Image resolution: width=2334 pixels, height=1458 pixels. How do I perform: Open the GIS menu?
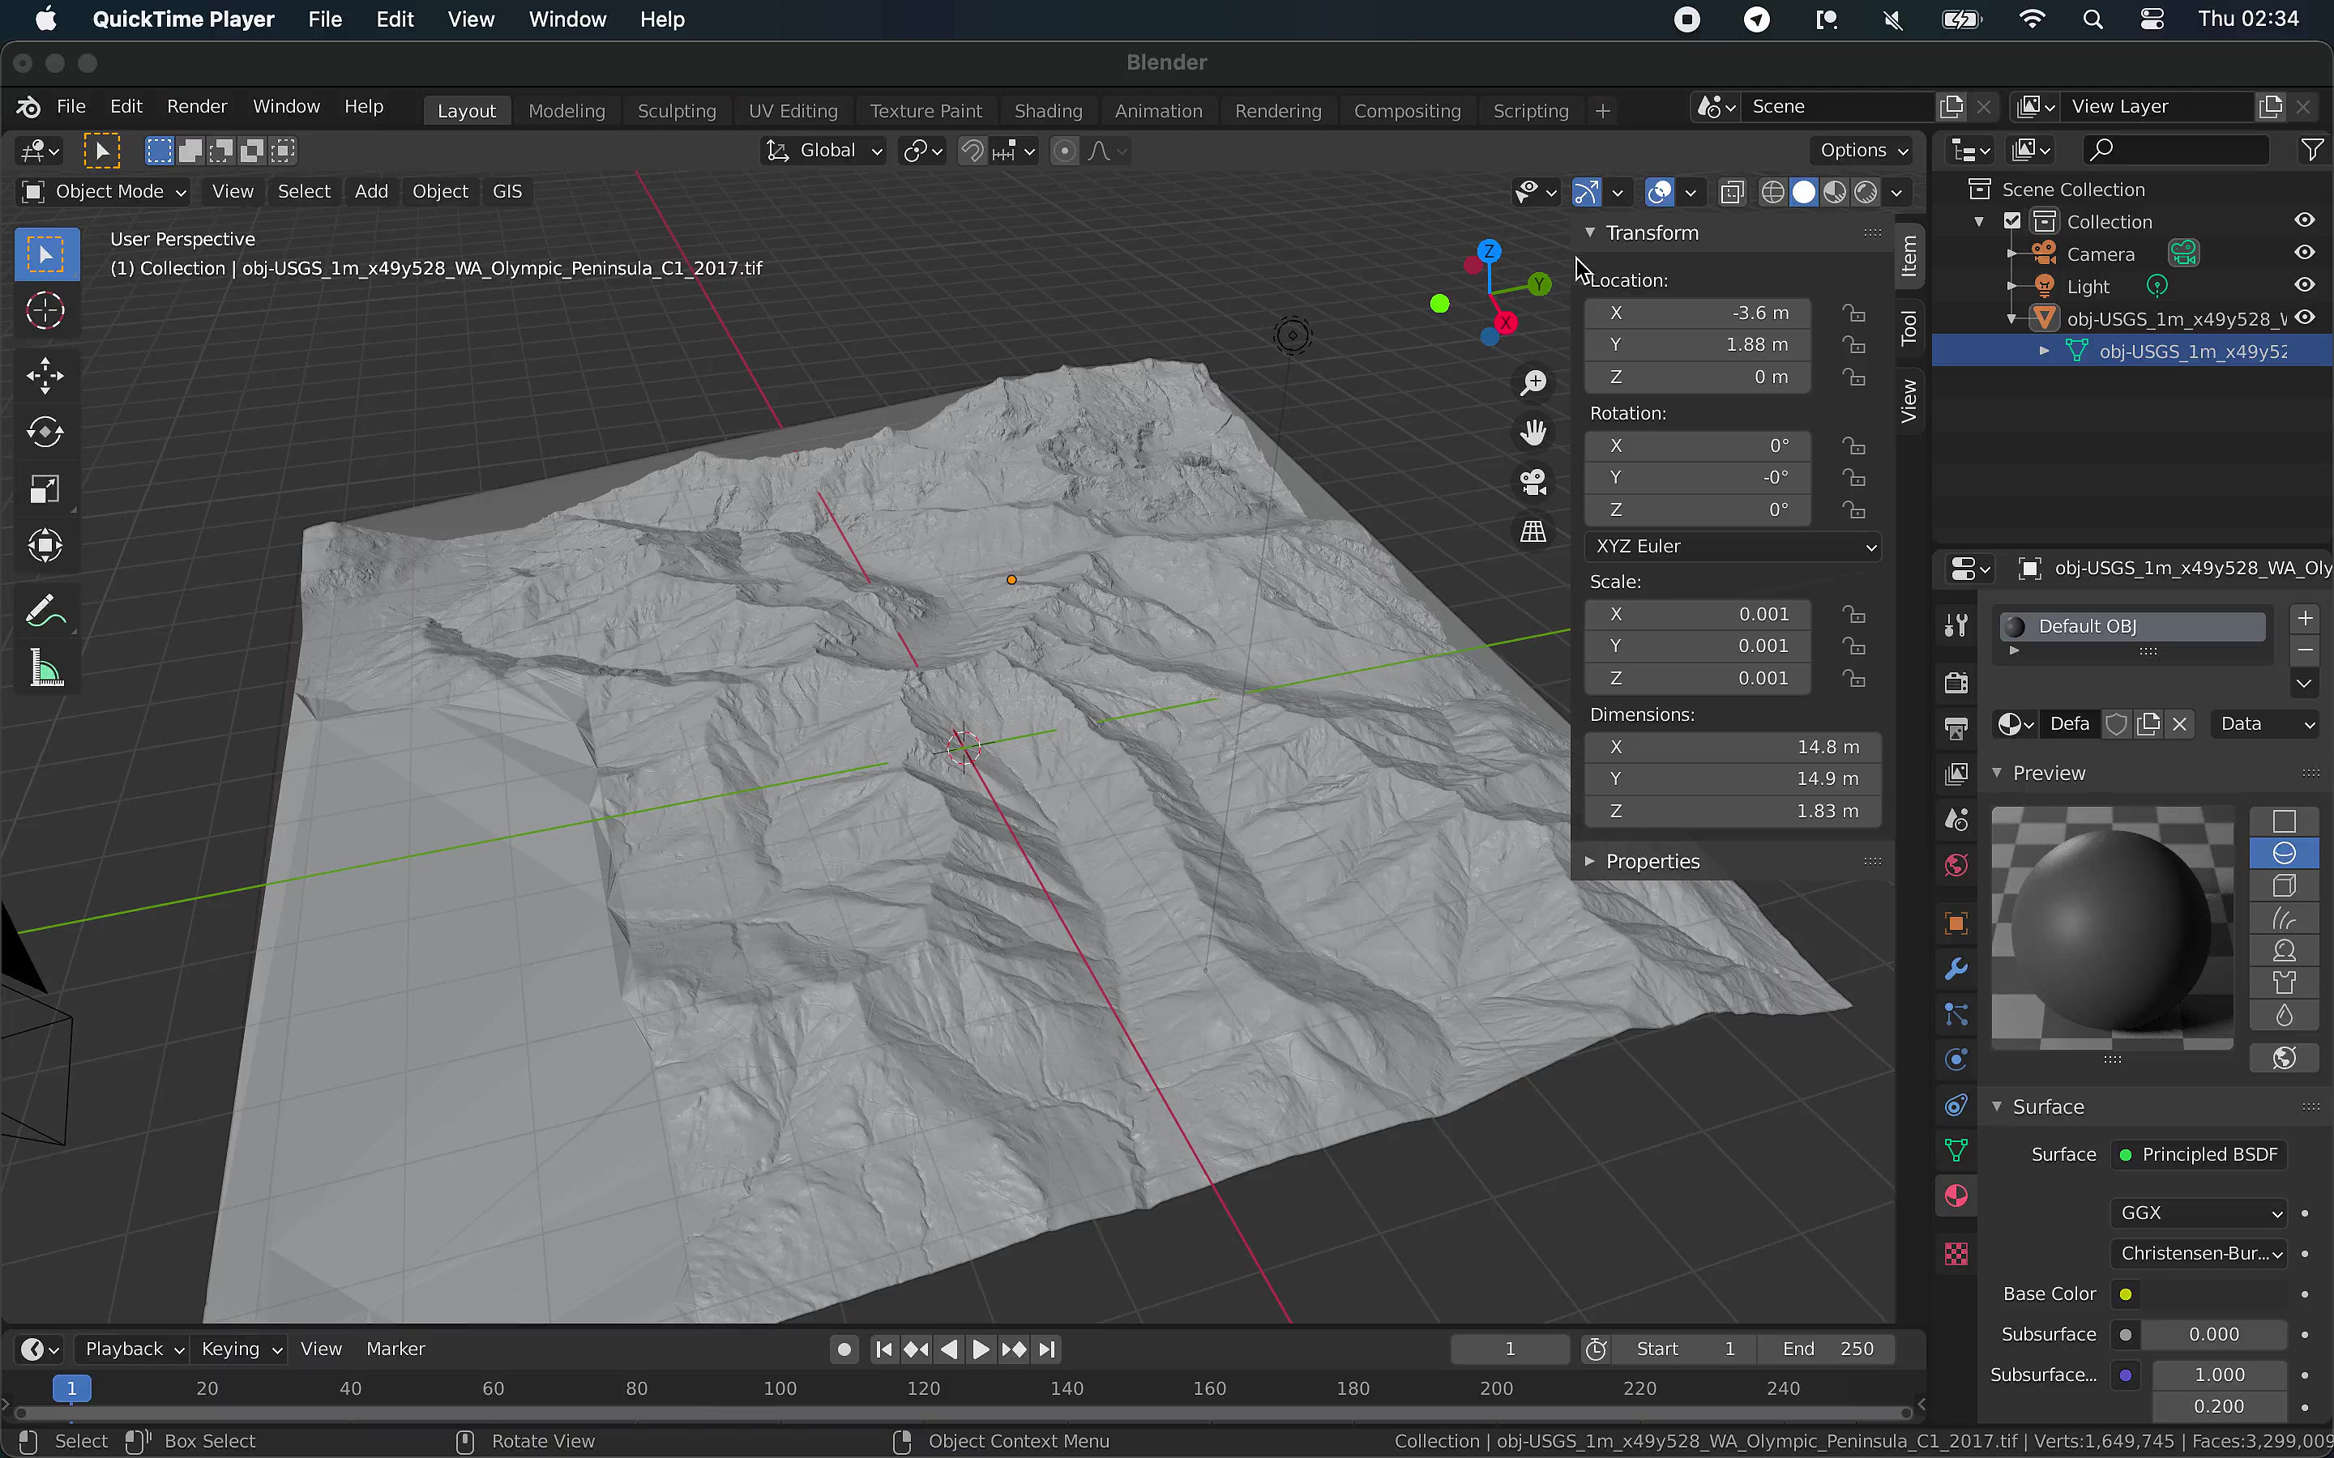[x=507, y=191]
